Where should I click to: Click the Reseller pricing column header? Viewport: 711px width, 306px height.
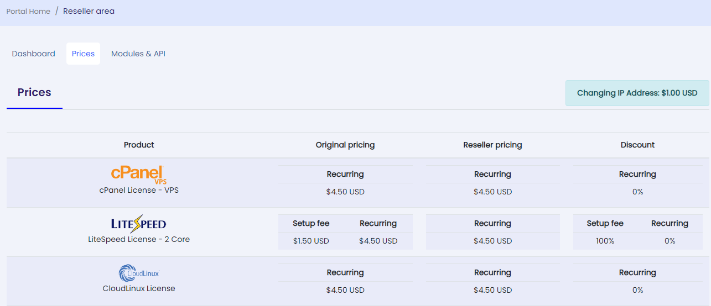492,145
